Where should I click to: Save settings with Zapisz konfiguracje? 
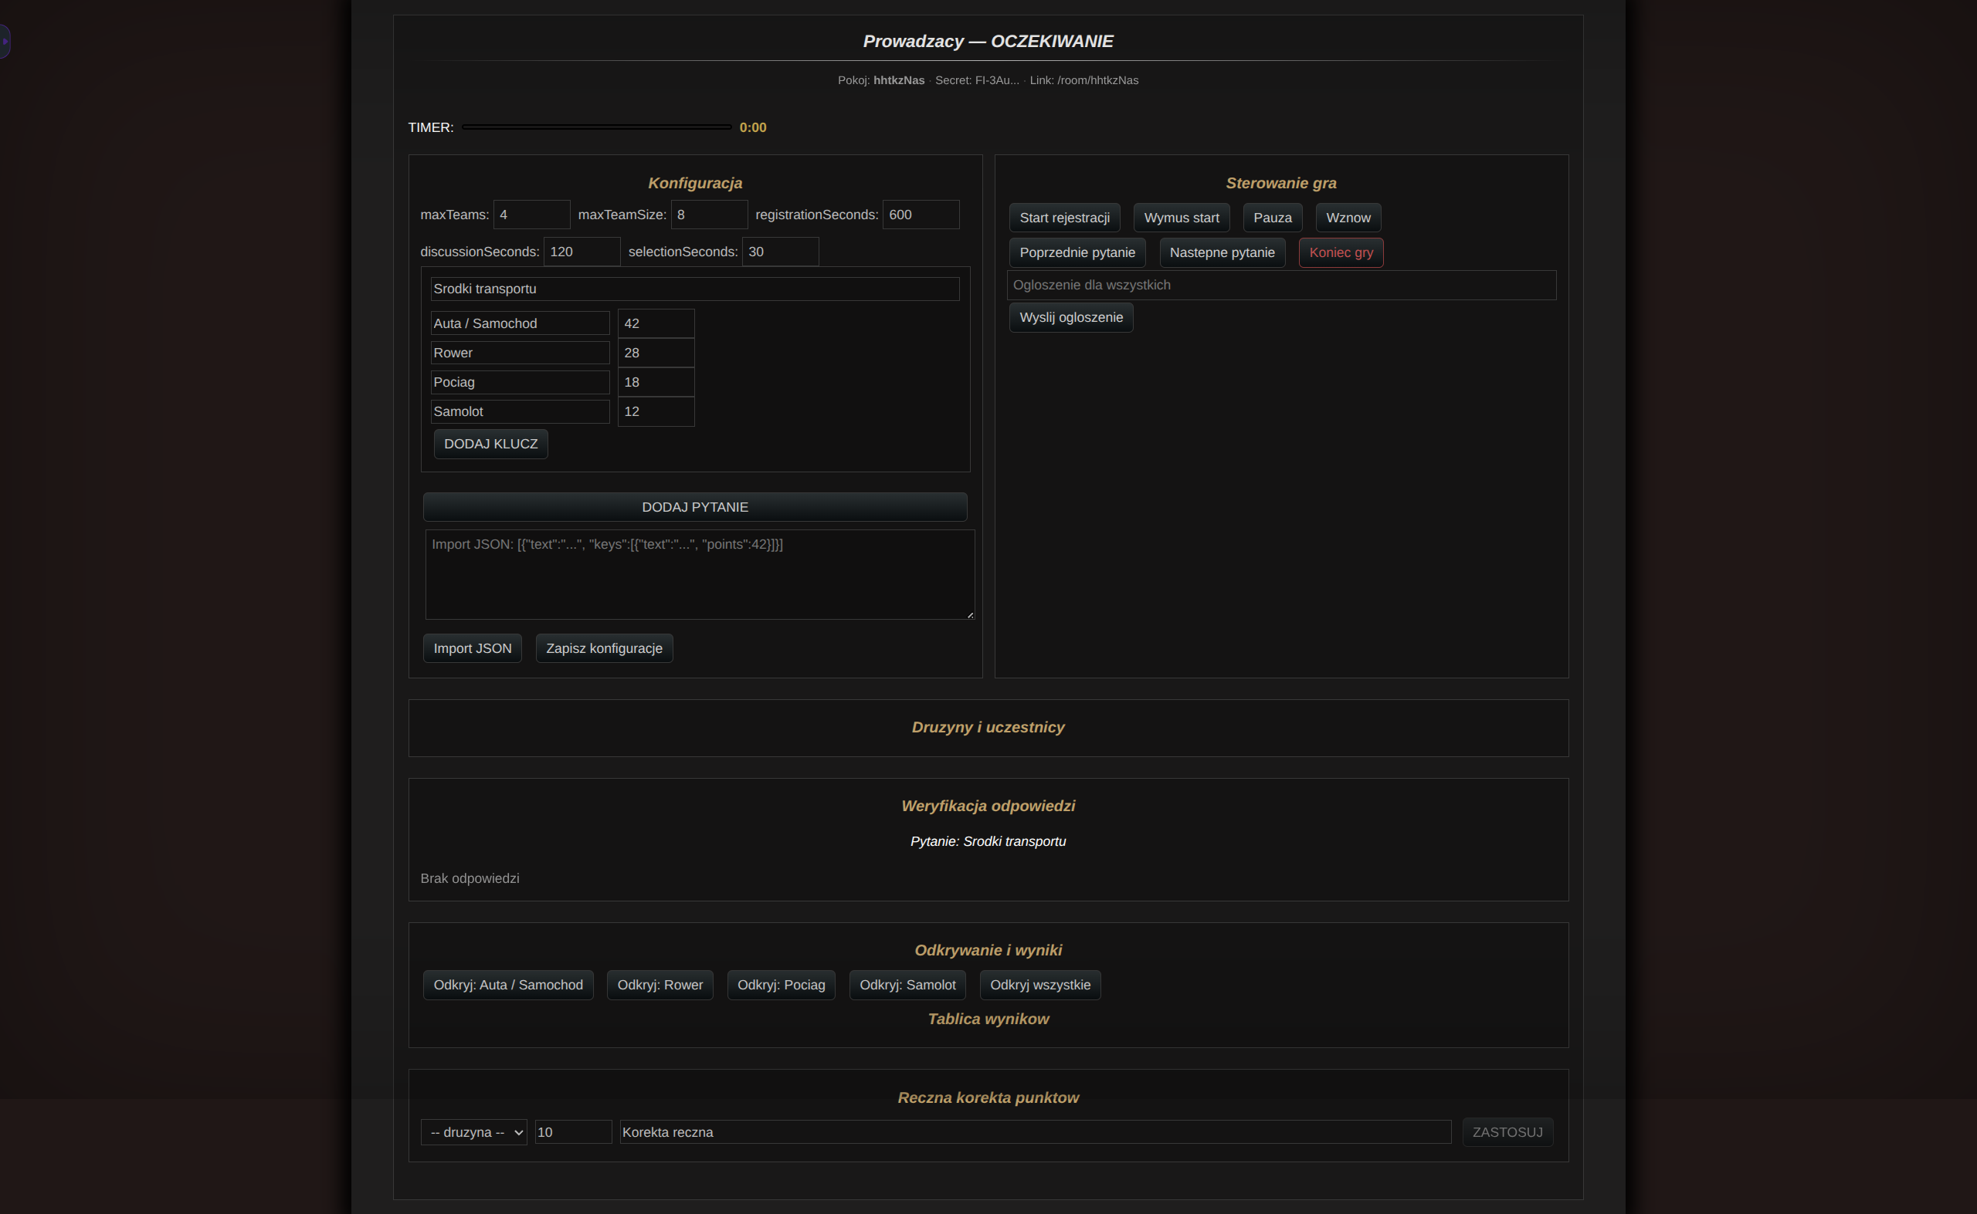[604, 648]
